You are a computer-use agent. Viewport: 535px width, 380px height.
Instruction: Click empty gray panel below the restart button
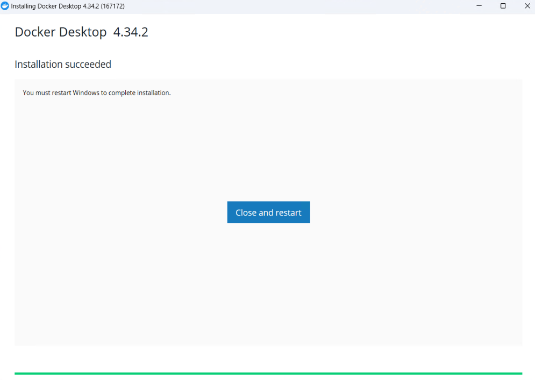pyautogui.click(x=268, y=285)
